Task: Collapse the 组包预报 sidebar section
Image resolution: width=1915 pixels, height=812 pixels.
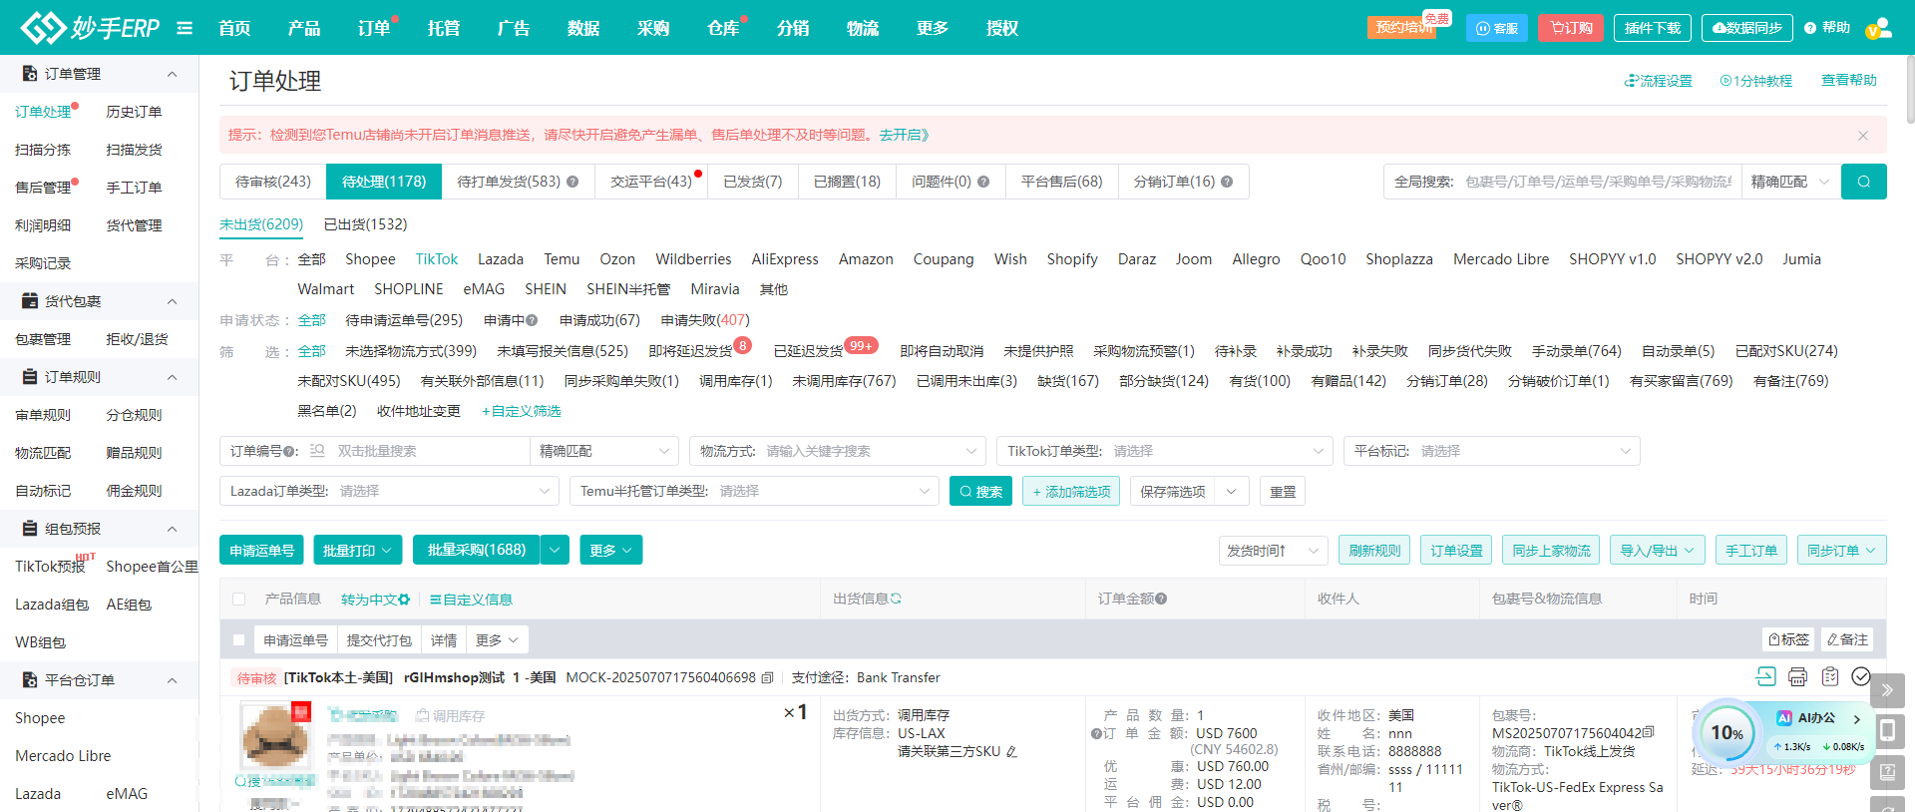Action: (172, 529)
